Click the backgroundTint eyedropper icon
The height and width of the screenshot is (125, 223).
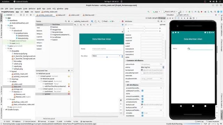tap(142, 107)
